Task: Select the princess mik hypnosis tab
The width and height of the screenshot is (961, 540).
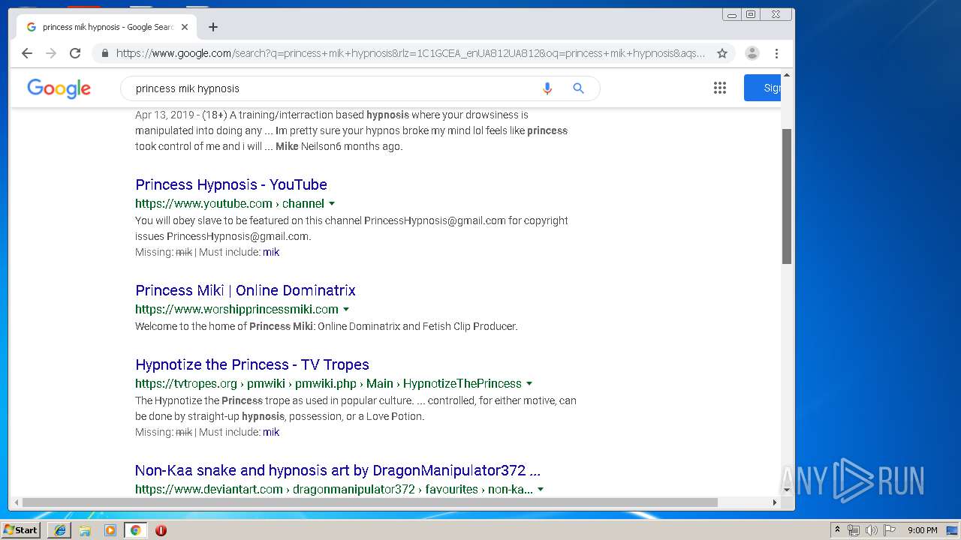Action: [107, 27]
